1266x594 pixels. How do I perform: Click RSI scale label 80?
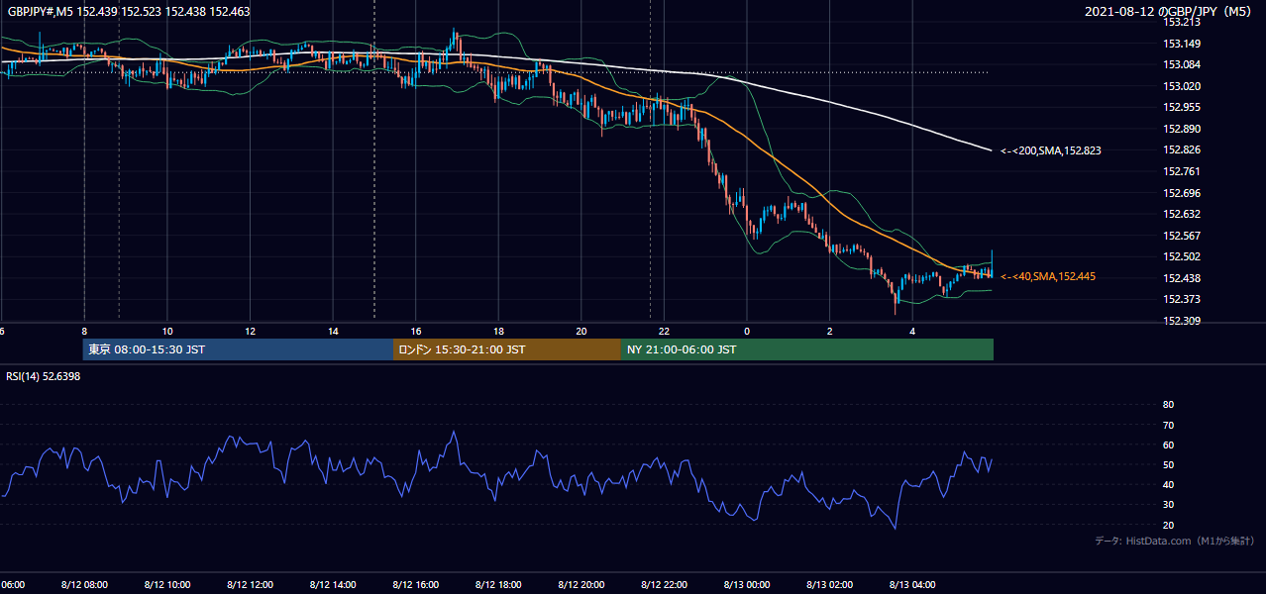click(x=1169, y=405)
